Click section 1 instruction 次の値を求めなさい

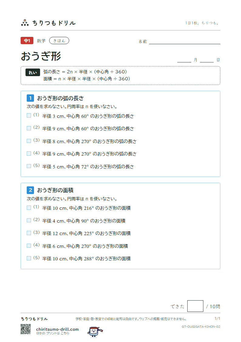(x=72, y=107)
